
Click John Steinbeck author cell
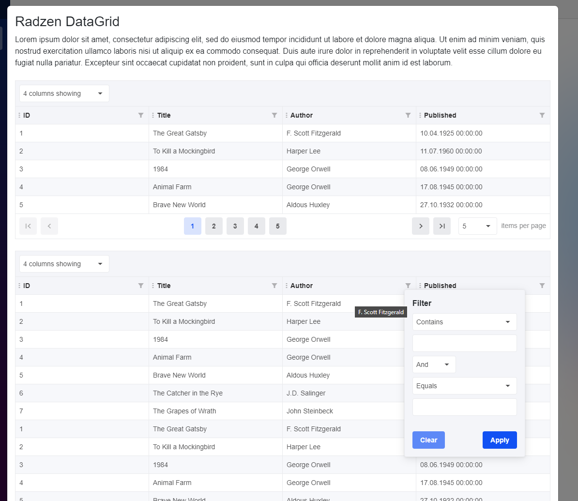(x=310, y=411)
